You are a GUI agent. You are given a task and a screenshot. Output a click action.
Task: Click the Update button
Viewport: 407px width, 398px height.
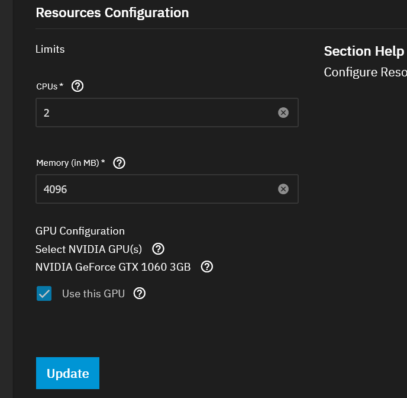tap(67, 373)
